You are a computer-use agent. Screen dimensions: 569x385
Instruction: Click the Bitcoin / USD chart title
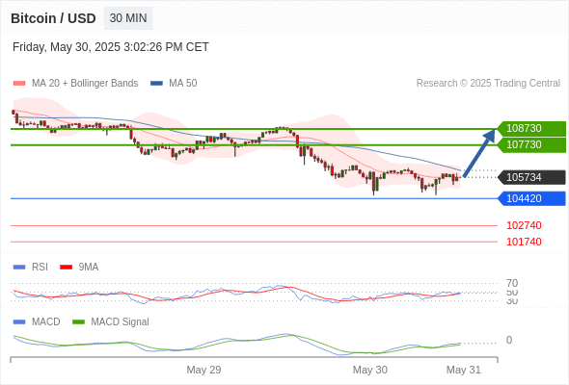53,18
